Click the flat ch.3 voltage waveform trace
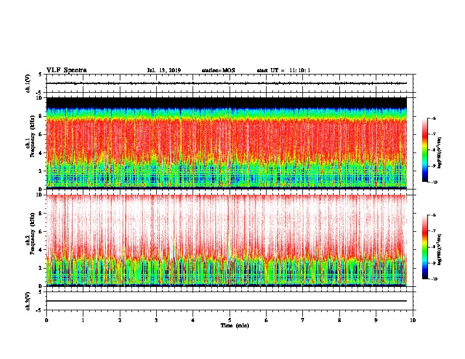This screenshot has height=359, width=465. [227, 301]
